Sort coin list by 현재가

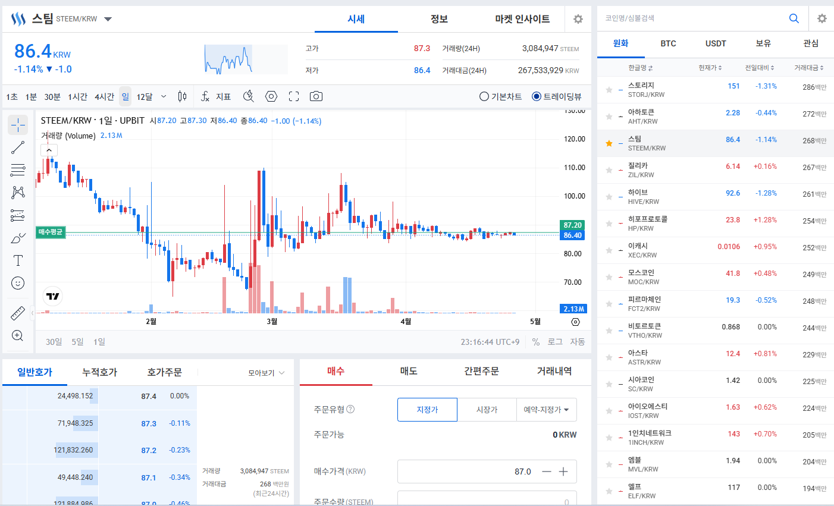coord(710,68)
